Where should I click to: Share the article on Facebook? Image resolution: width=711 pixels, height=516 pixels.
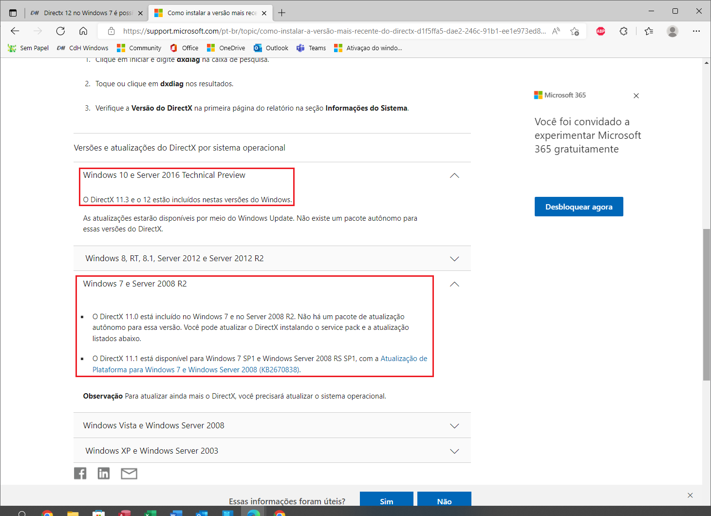pyautogui.click(x=80, y=473)
